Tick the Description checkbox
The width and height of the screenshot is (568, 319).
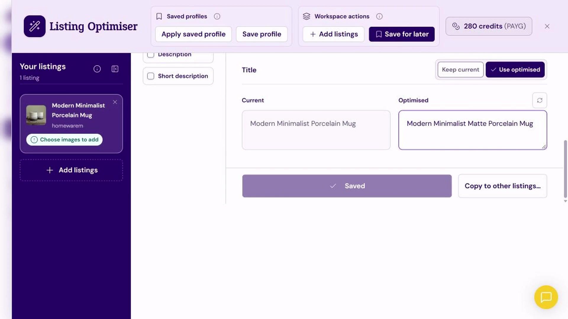point(151,55)
